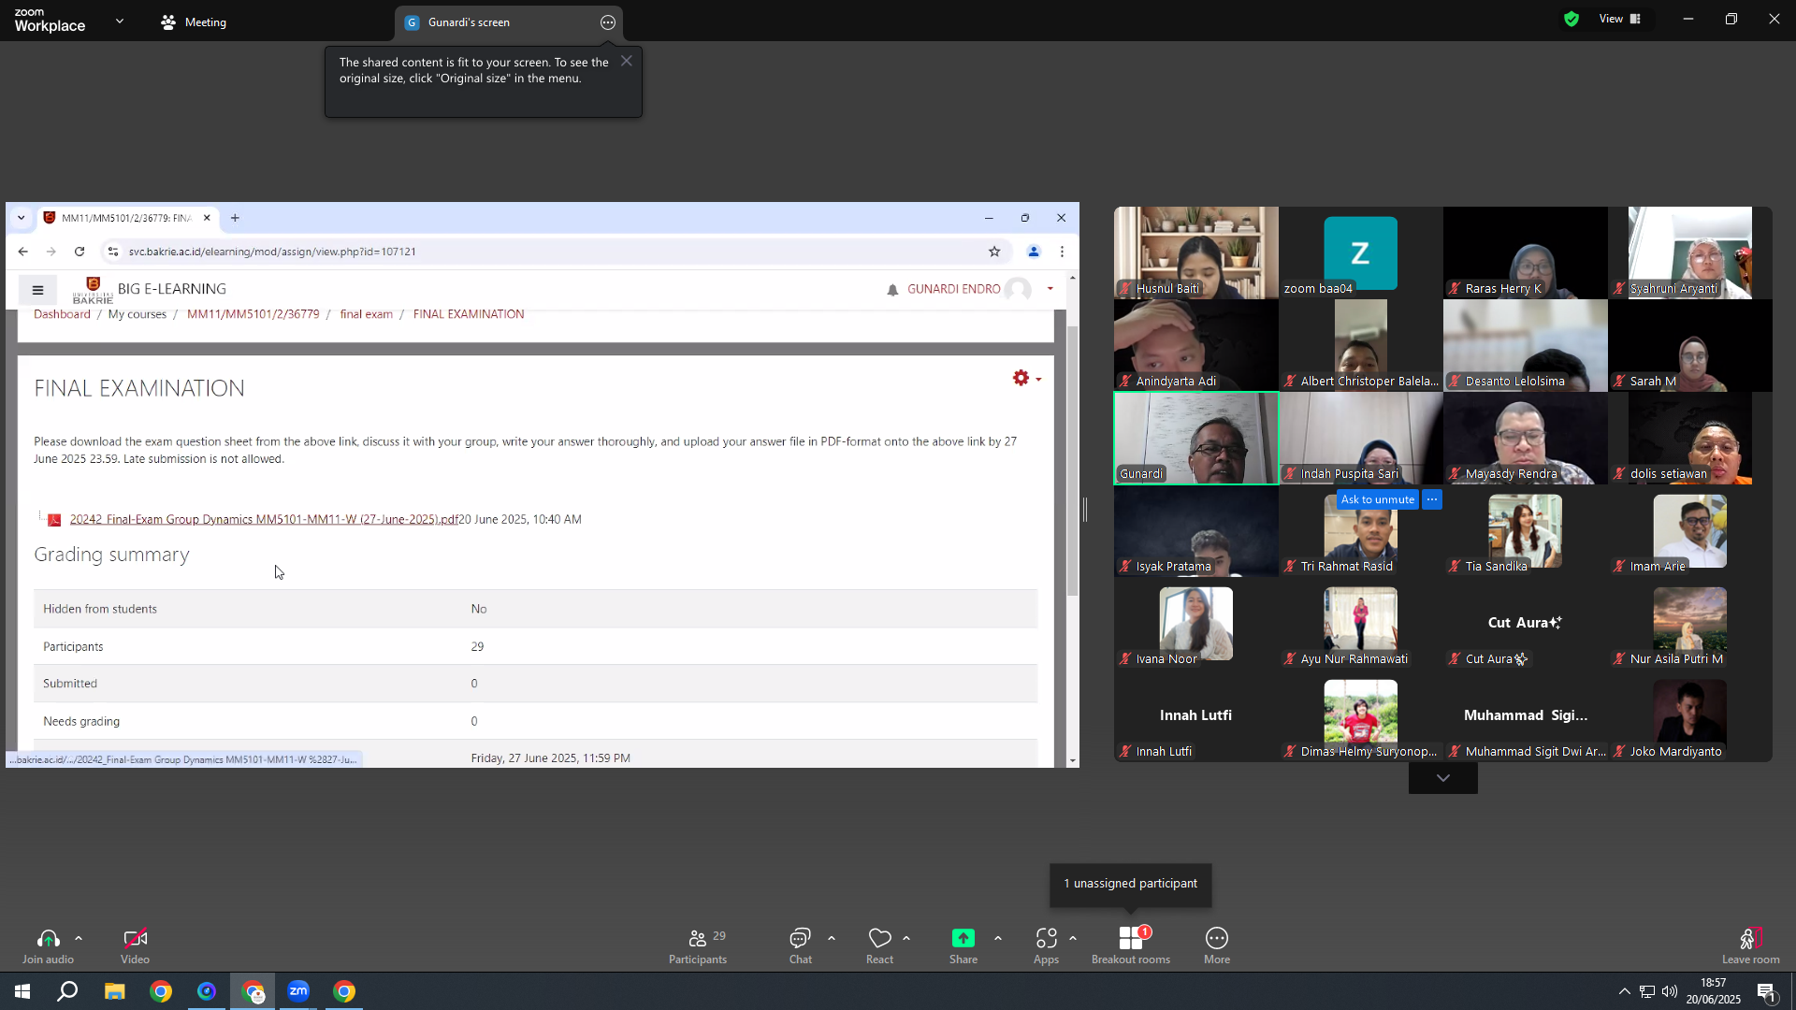Bookmark the page with the star icon
The width and height of the screenshot is (1796, 1010).
(994, 252)
